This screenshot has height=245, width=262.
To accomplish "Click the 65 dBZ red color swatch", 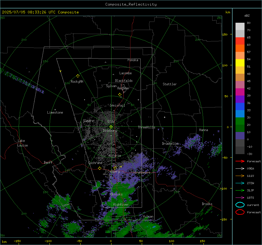I will (x=240, y=41).
